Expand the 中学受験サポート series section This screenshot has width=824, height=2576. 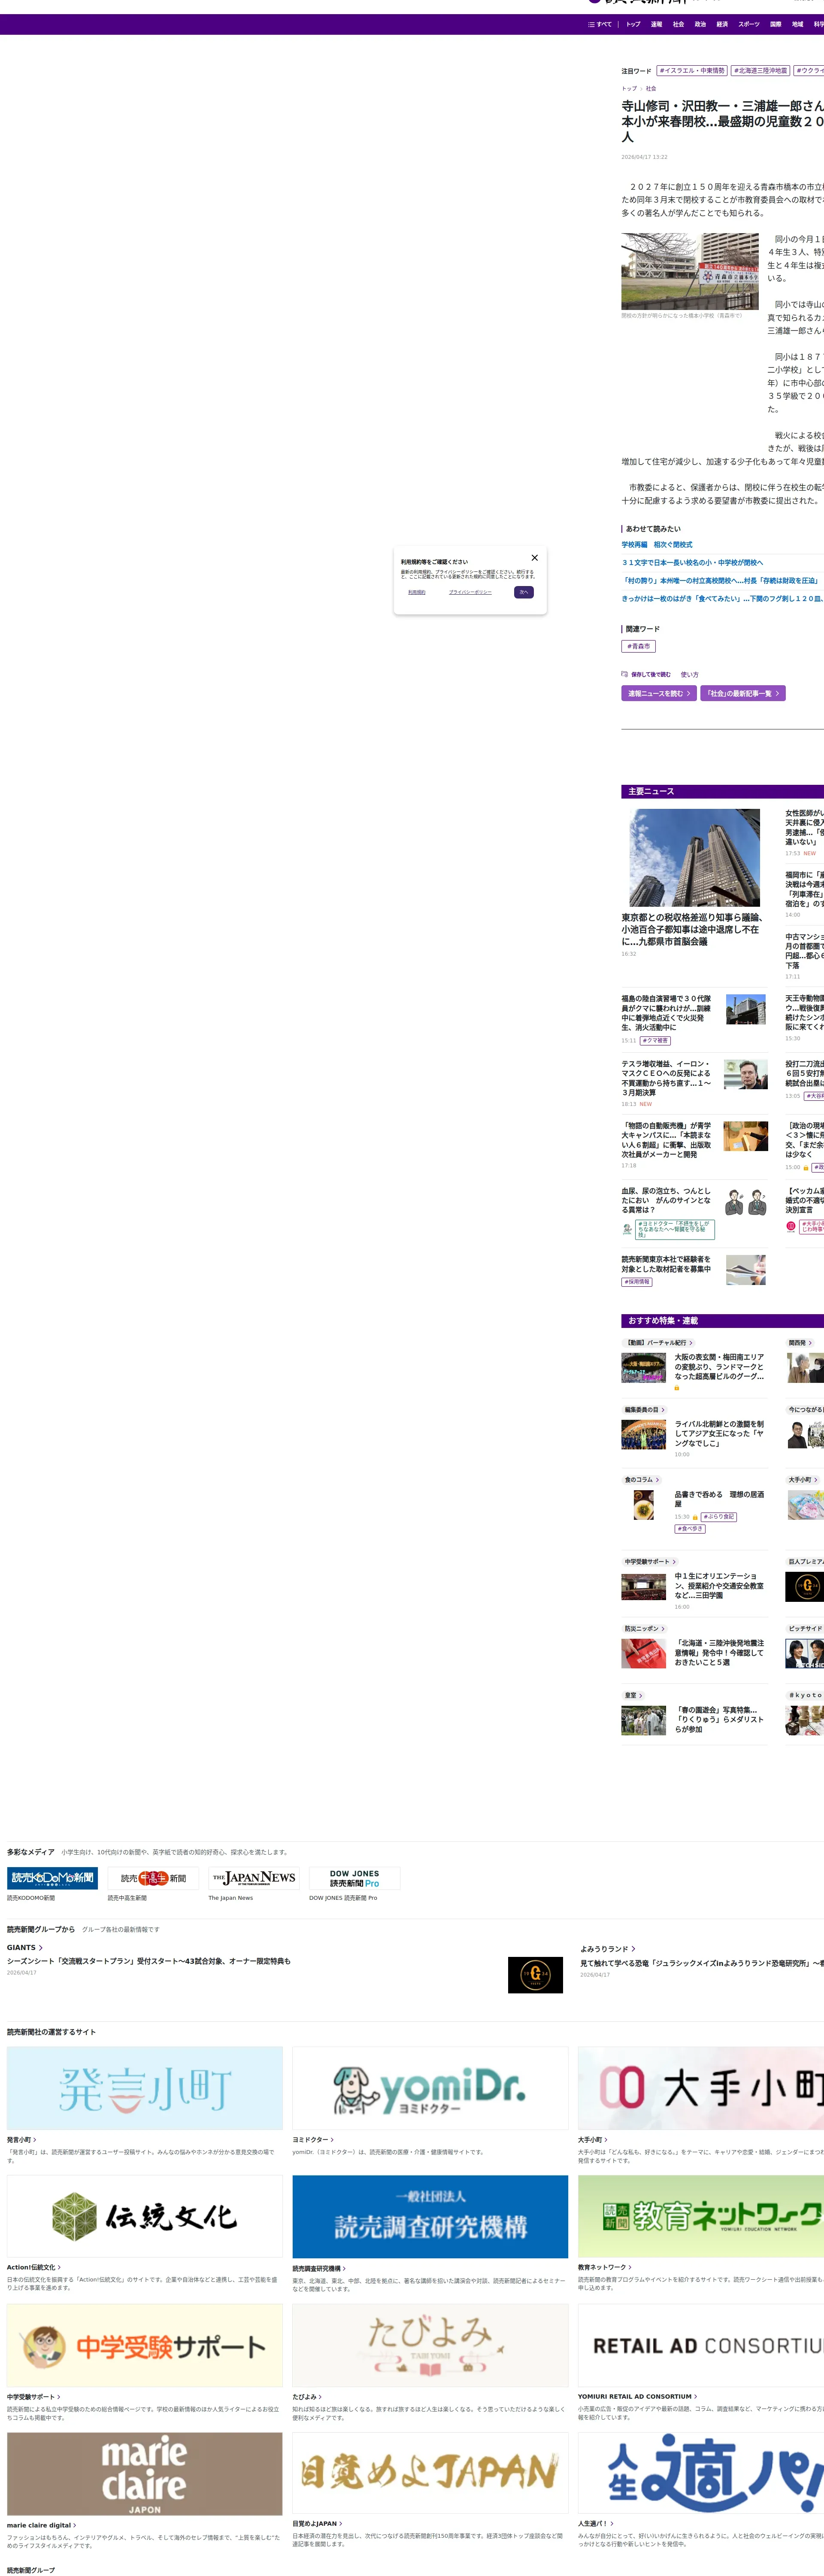tap(650, 1562)
